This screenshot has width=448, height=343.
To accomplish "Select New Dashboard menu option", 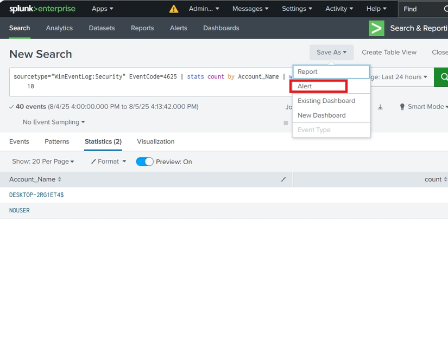I will pos(331,115).
